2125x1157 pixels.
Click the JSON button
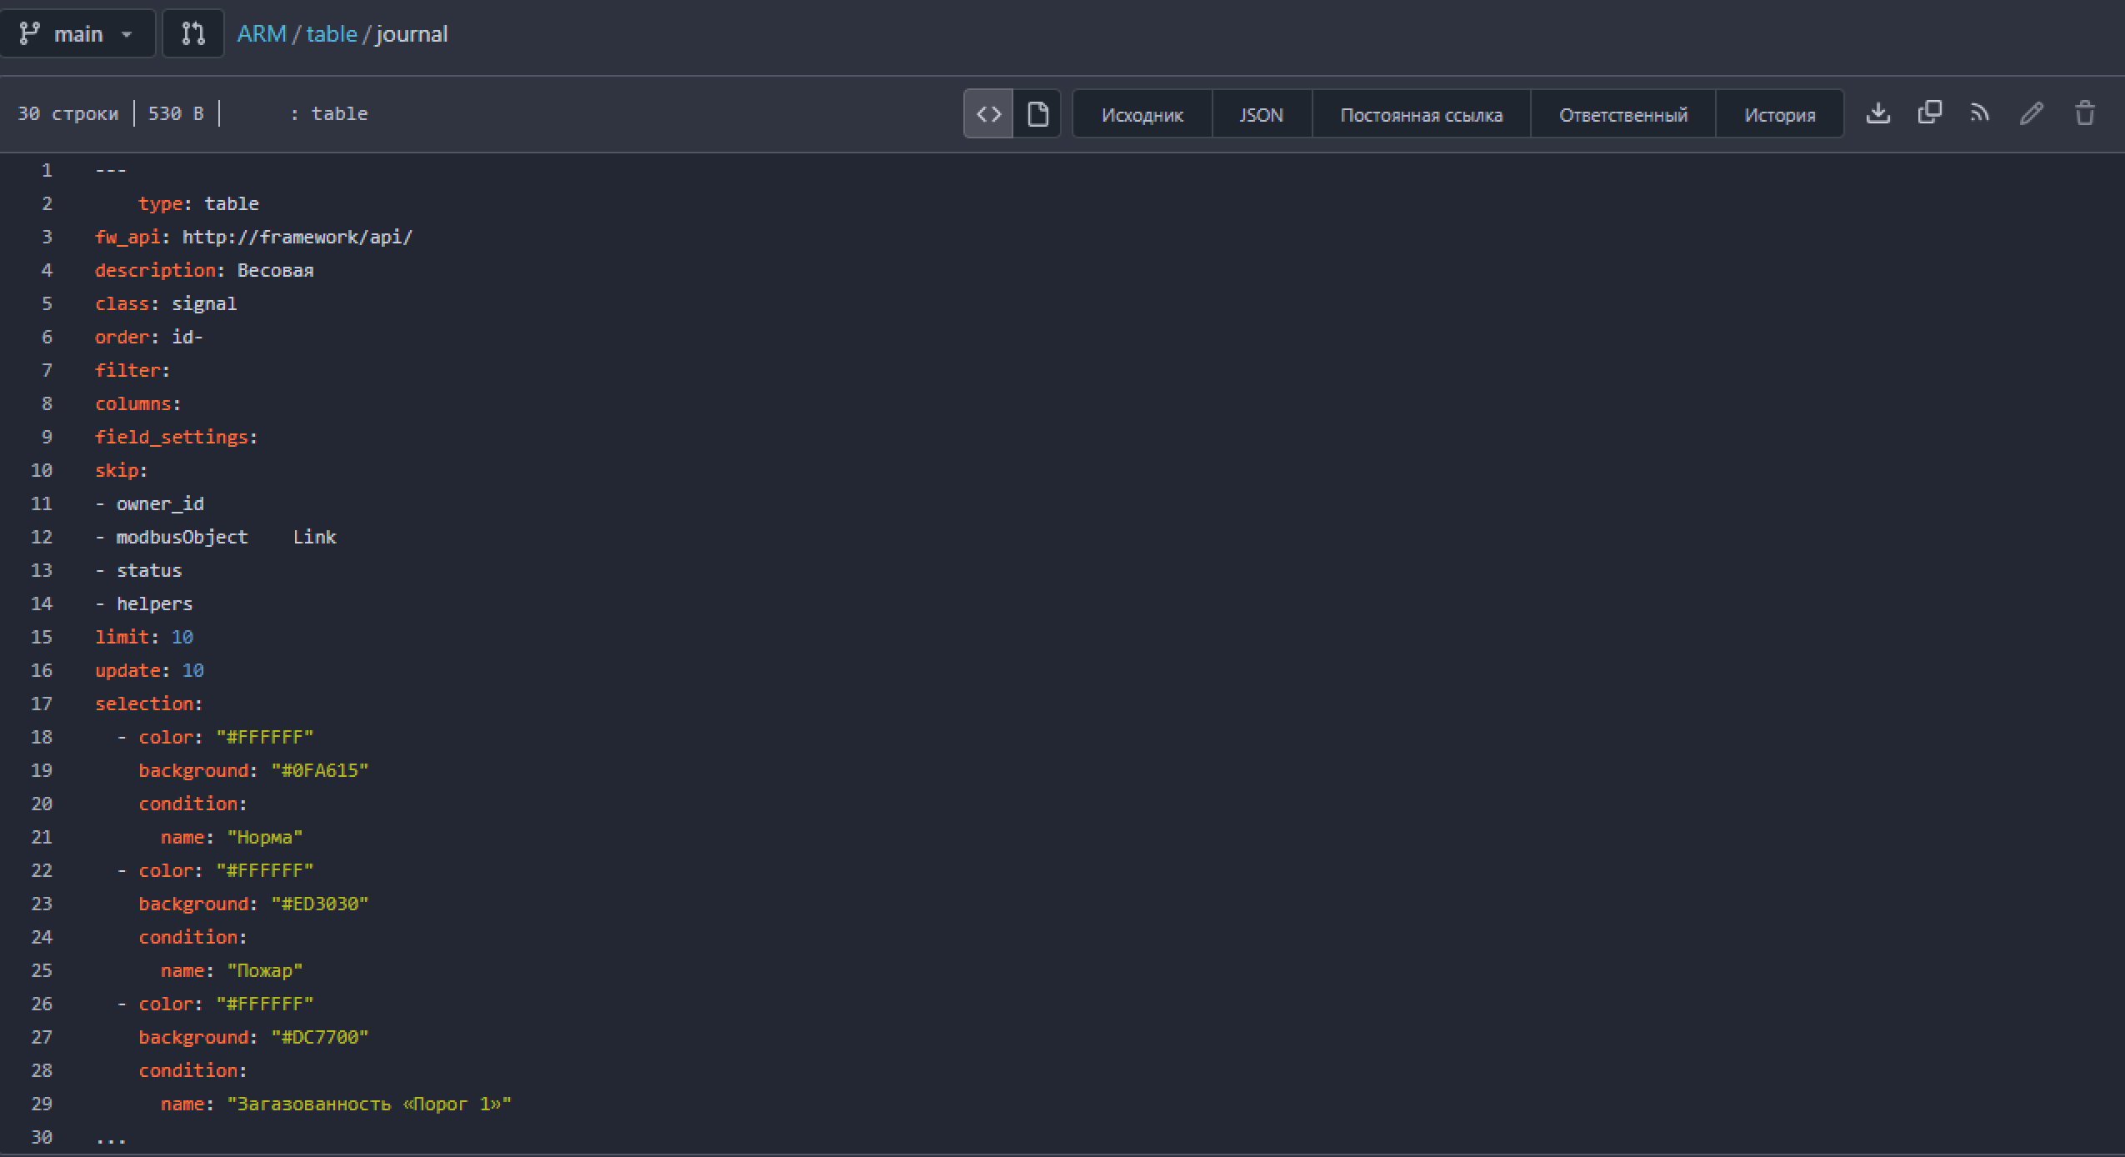1261,114
